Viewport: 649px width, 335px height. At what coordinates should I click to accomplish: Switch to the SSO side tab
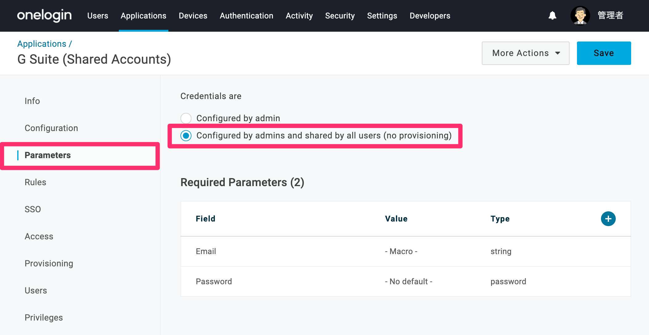coord(33,209)
